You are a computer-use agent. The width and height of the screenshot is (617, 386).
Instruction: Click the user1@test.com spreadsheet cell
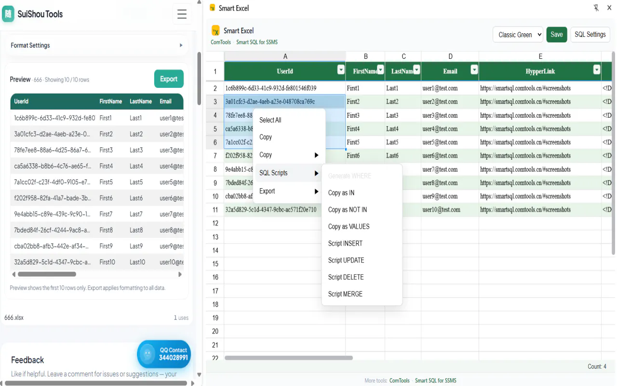tap(450, 88)
